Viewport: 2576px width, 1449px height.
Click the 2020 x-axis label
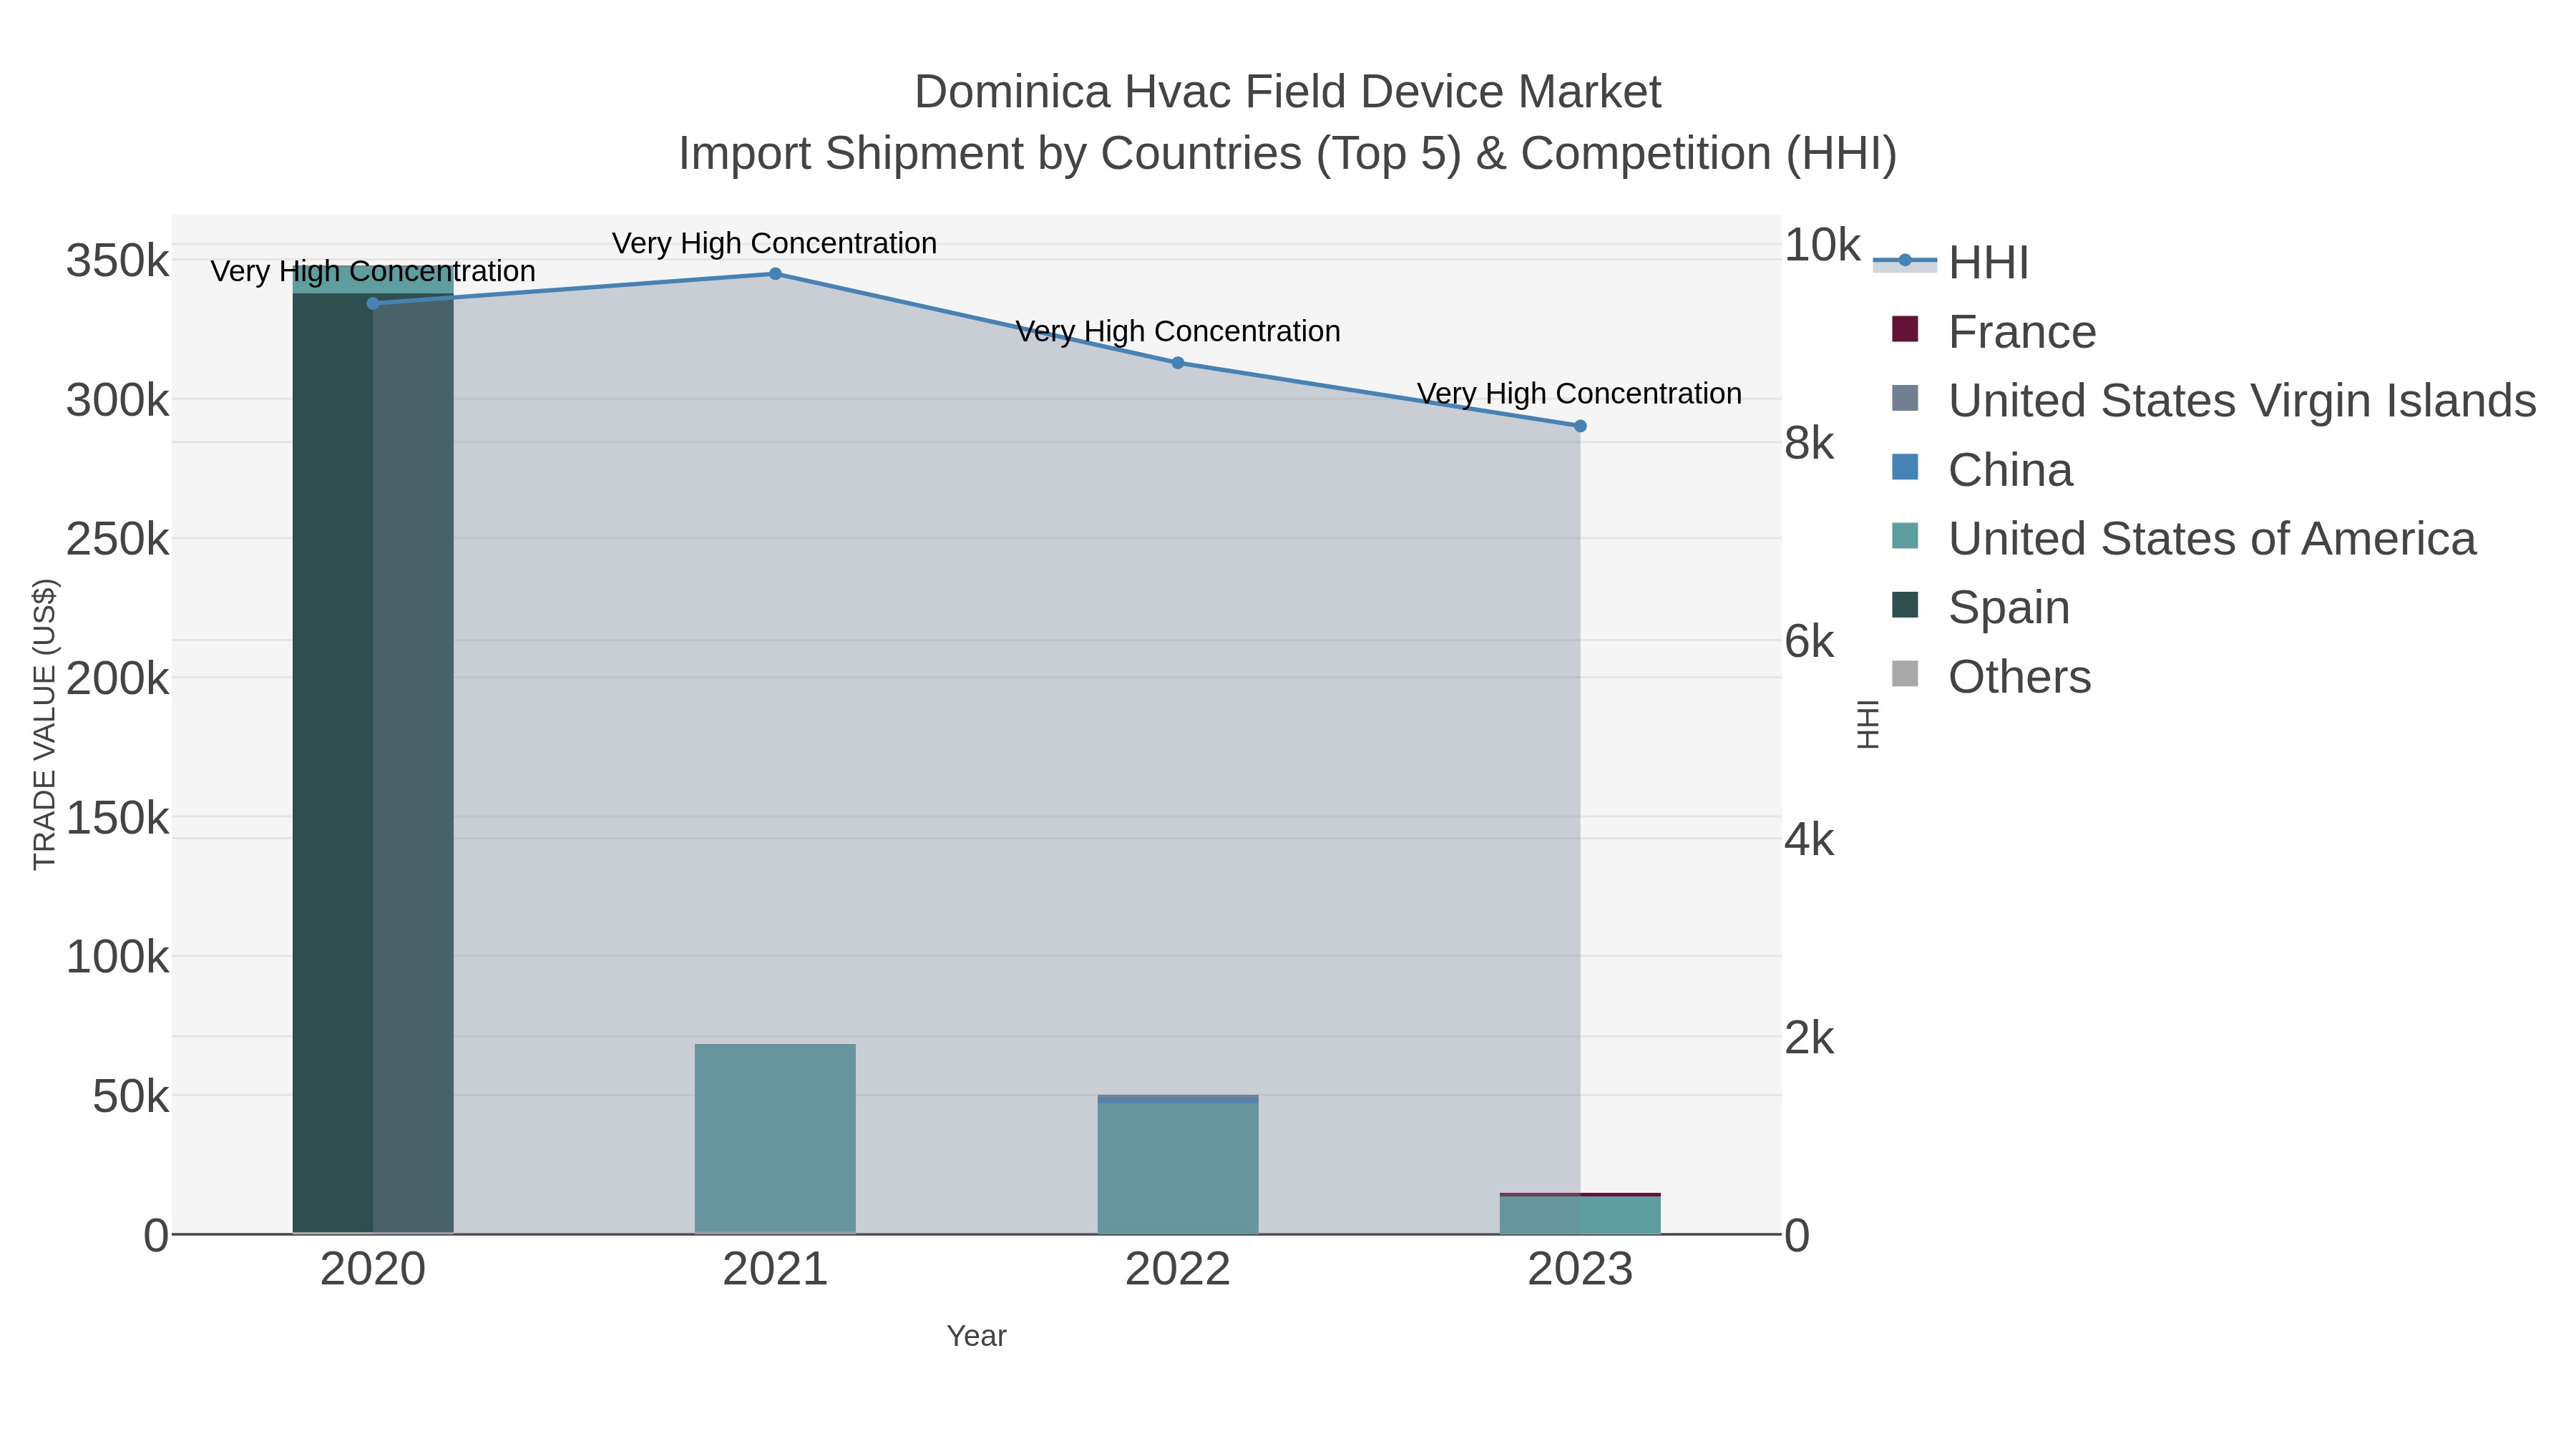[373, 1270]
